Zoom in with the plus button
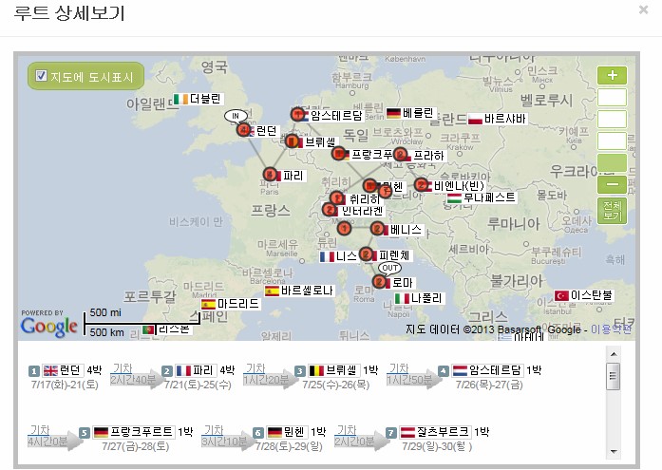662x470 pixels. [612, 76]
